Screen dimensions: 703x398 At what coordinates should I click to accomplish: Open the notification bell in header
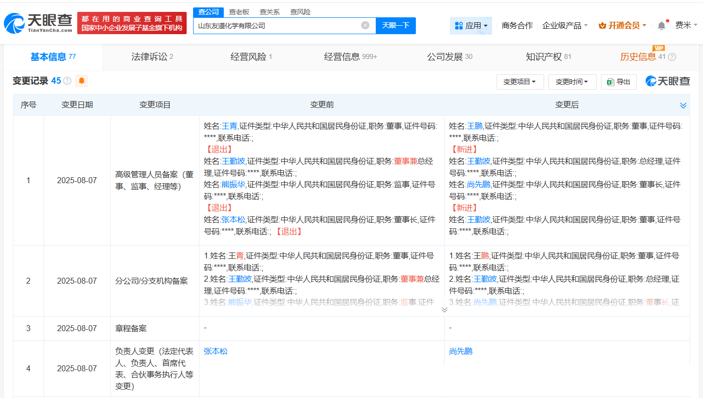(x=661, y=26)
